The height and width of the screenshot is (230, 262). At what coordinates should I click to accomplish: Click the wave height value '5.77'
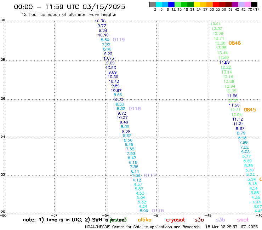(x=246, y=156)
